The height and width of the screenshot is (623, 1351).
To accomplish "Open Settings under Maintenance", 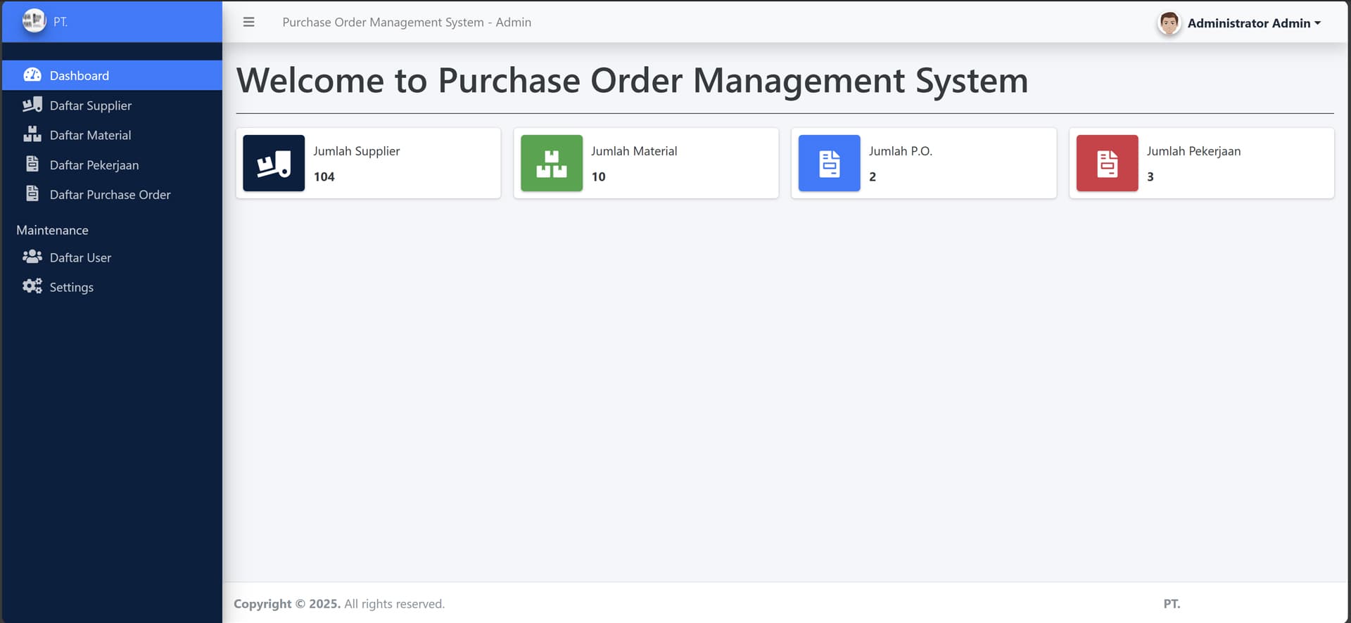I will (112, 287).
